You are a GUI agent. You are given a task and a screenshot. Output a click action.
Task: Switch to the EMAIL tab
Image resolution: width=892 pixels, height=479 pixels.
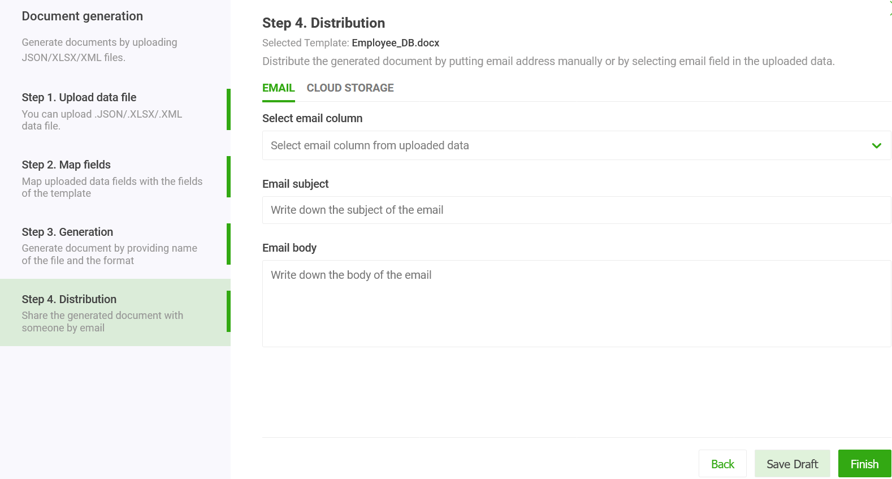coord(278,88)
